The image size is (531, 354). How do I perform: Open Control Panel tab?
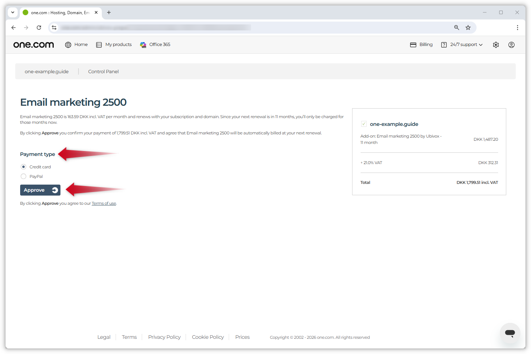pyautogui.click(x=104, y=71)
